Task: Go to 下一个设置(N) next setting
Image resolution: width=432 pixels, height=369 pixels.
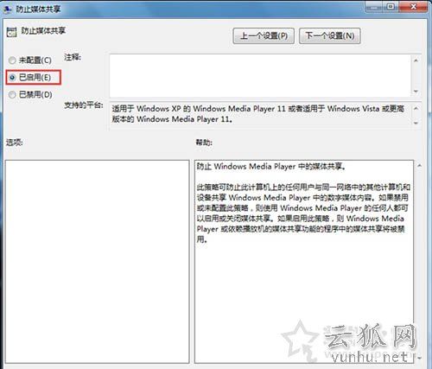Action: tap(330, 36)
